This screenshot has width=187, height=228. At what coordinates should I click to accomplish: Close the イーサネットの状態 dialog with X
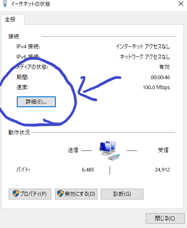point(181,4)
